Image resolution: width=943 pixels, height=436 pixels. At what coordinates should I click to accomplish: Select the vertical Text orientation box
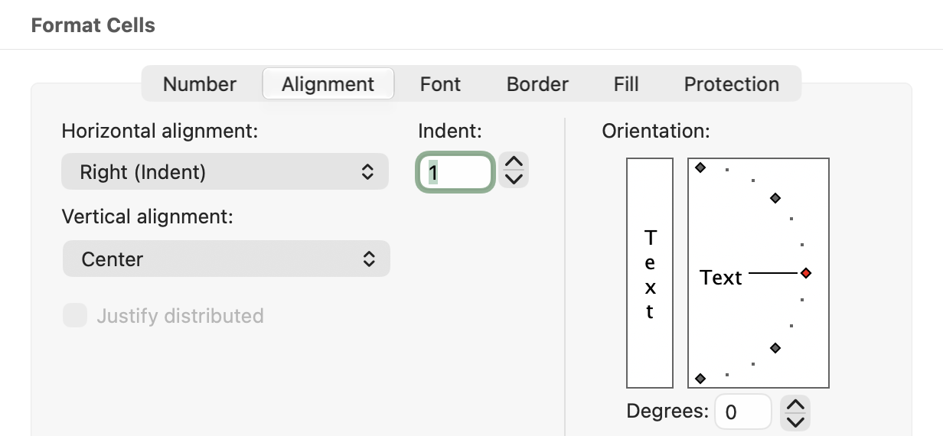[x=650, y=273]
